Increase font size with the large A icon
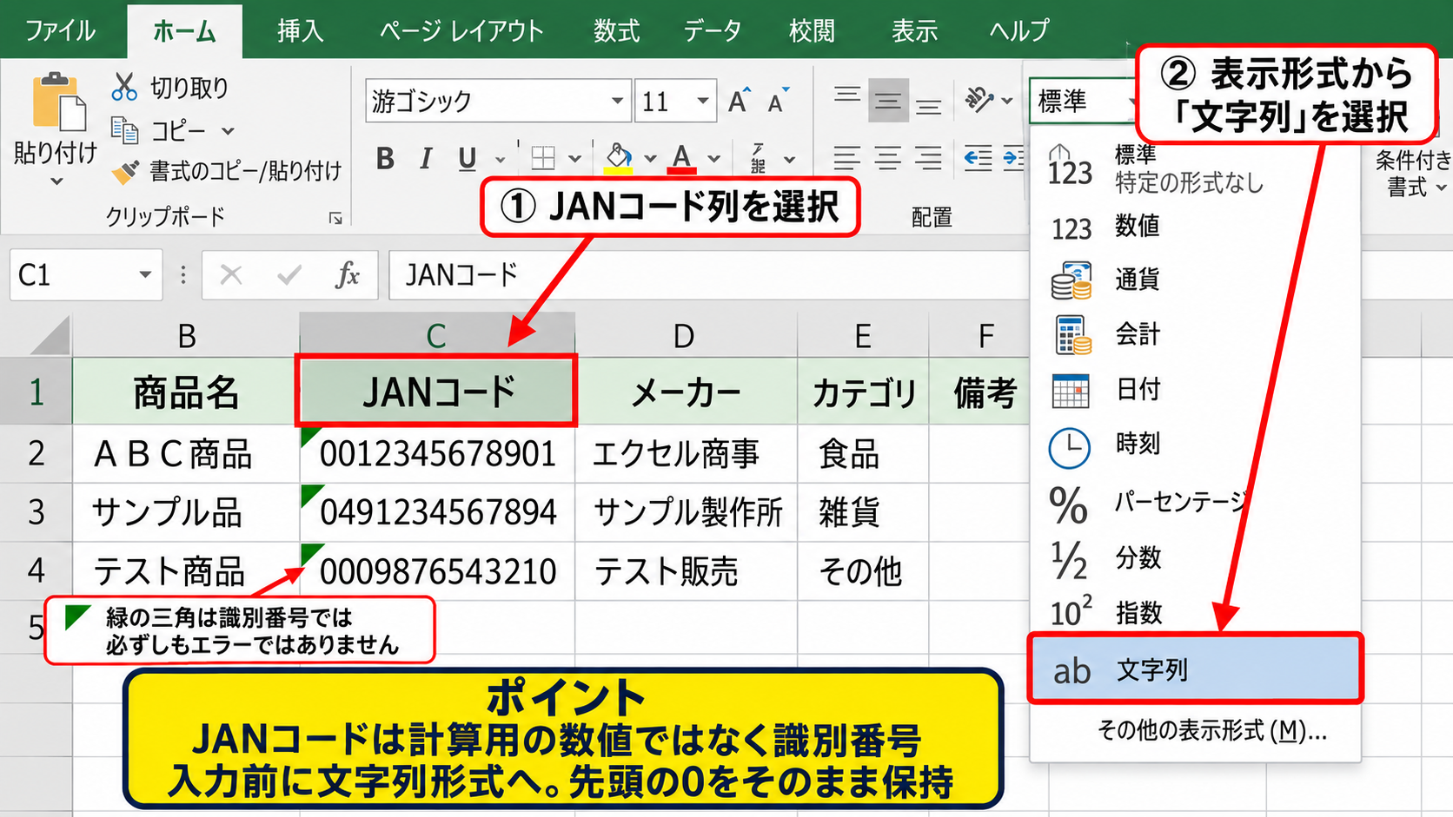This screenshot has height=817, width=1453. click(740, 101)
